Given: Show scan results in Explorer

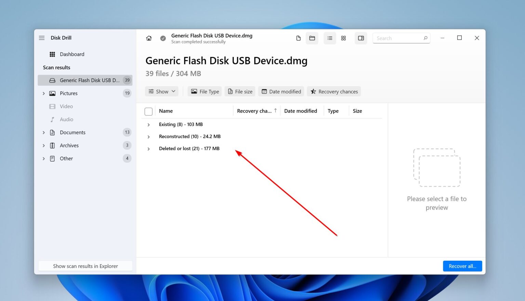Looking at the screenshot, I should (85, 266).
